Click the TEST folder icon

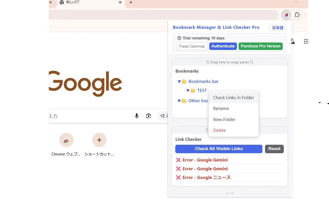tap(192, 90)
